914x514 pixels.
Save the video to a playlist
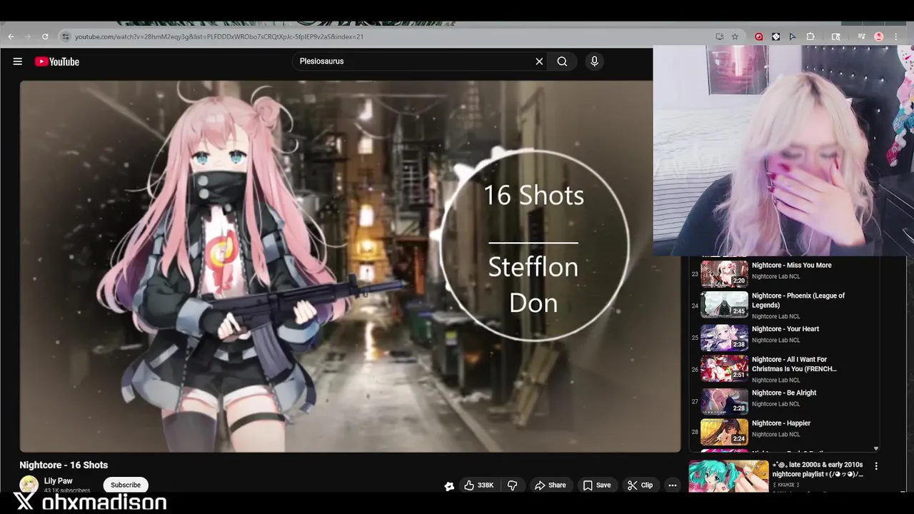click(x=596, y=485)
